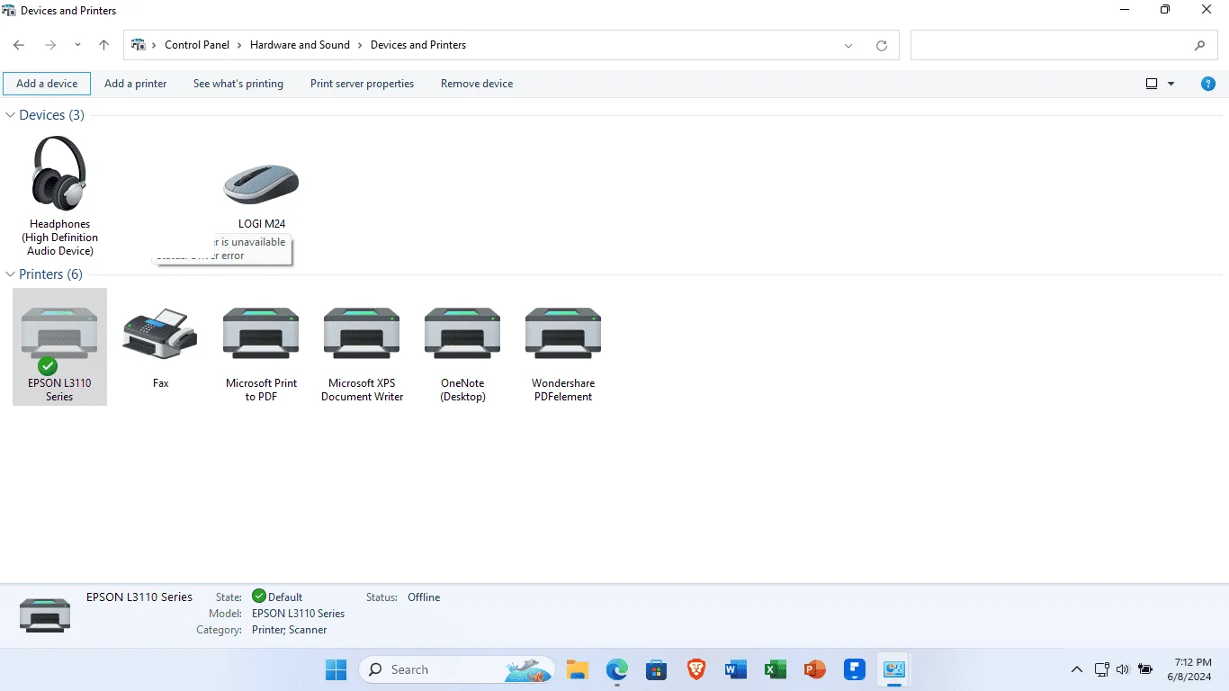Click the Add a printer command
The height and width of the screenshot is (691, 1229).
(136, 84)
